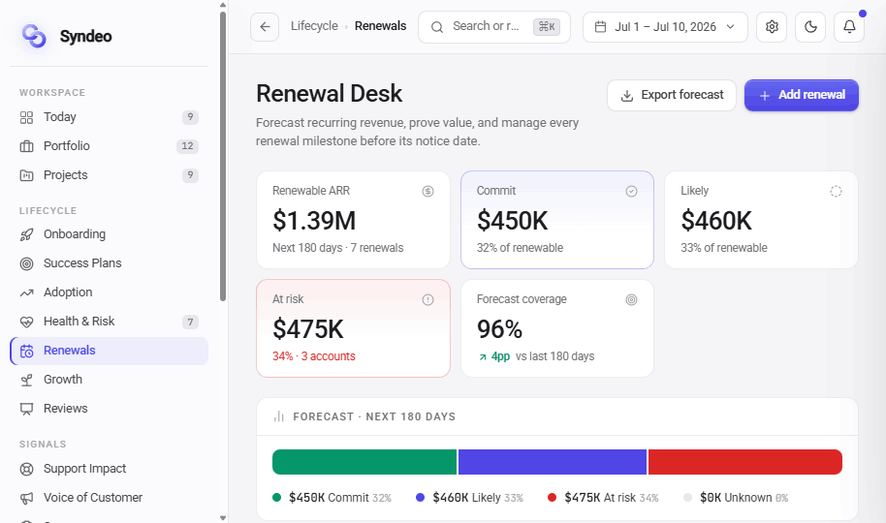
Task: Open the Jul 1 – Jul 10 date range dropdown
Action: click(665, 26)
